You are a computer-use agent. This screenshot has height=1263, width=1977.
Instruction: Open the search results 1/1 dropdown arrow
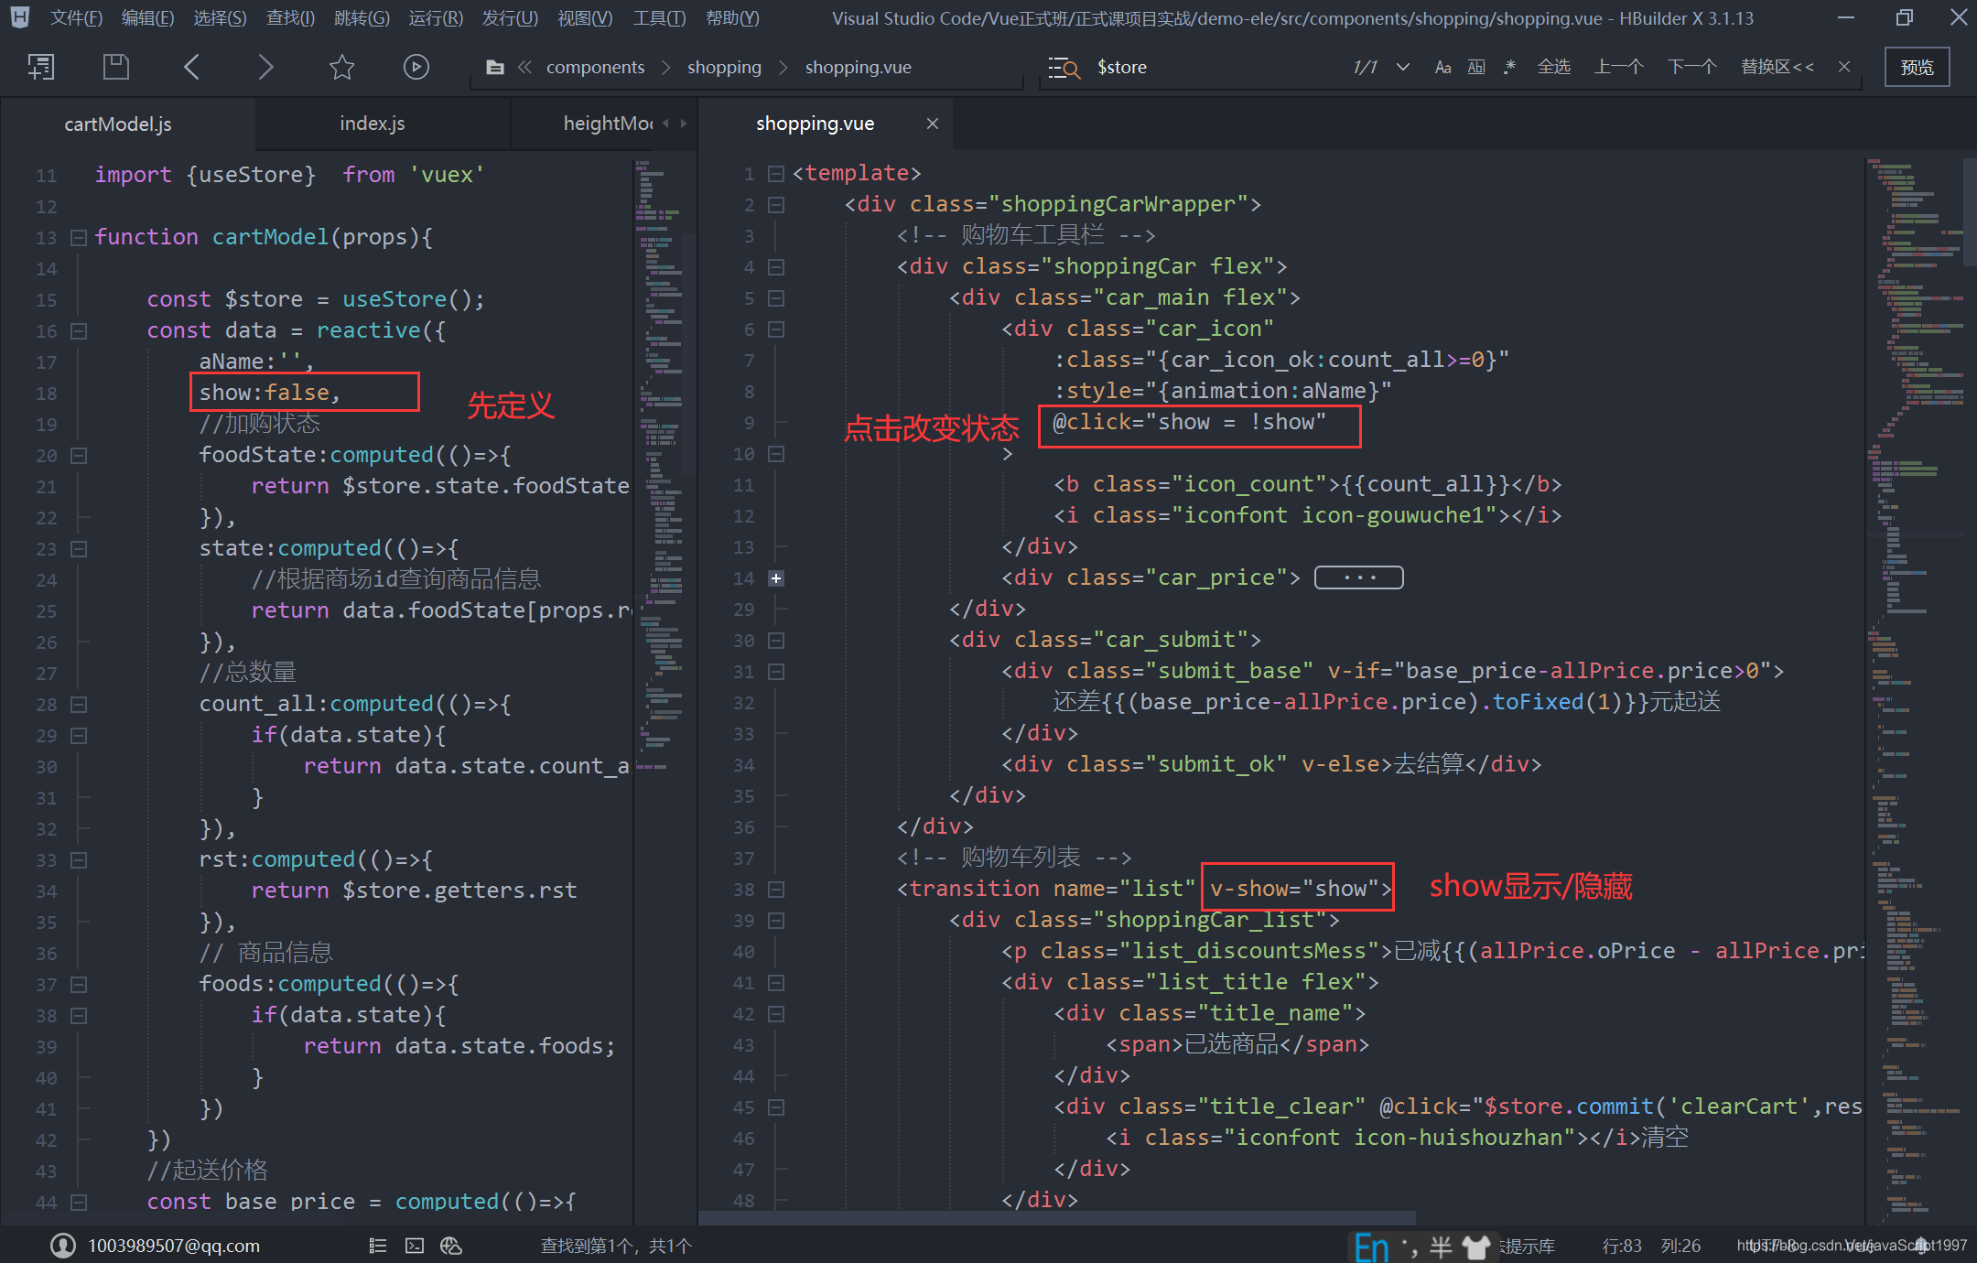pos(1402,67)
